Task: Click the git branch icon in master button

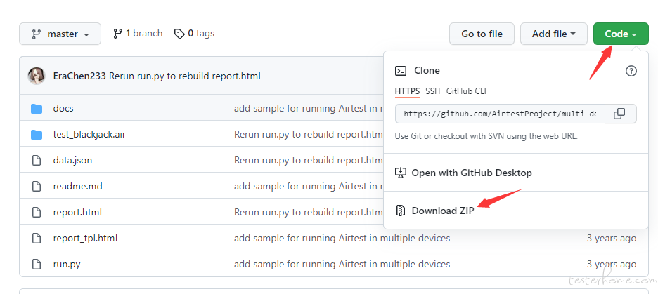Action: click(x=36, y=34)
